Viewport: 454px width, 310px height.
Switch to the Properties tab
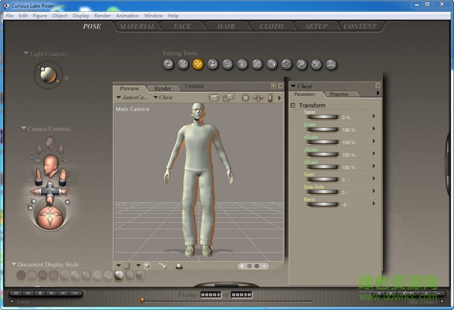338,94
